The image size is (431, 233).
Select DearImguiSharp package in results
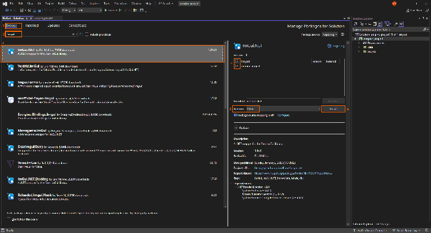pyautogui.click(x=113, y=150)
